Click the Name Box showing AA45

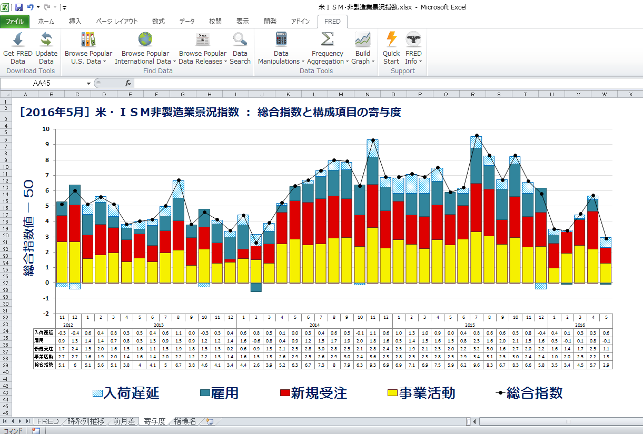pyautogui.click(x=42, y=83)
